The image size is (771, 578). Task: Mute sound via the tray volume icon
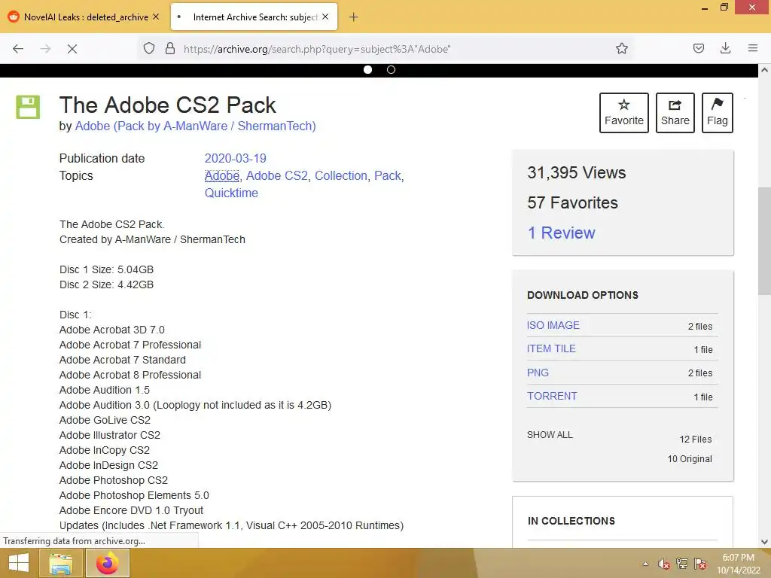click(x=663, y=564)
